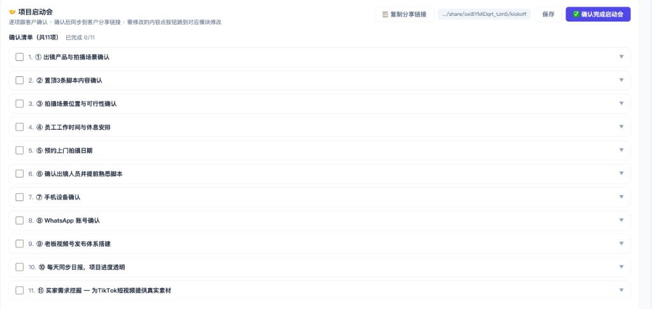Mark 拍摄场景位置与可行性确认 as done
652x309 pixels.
(20, 104)
